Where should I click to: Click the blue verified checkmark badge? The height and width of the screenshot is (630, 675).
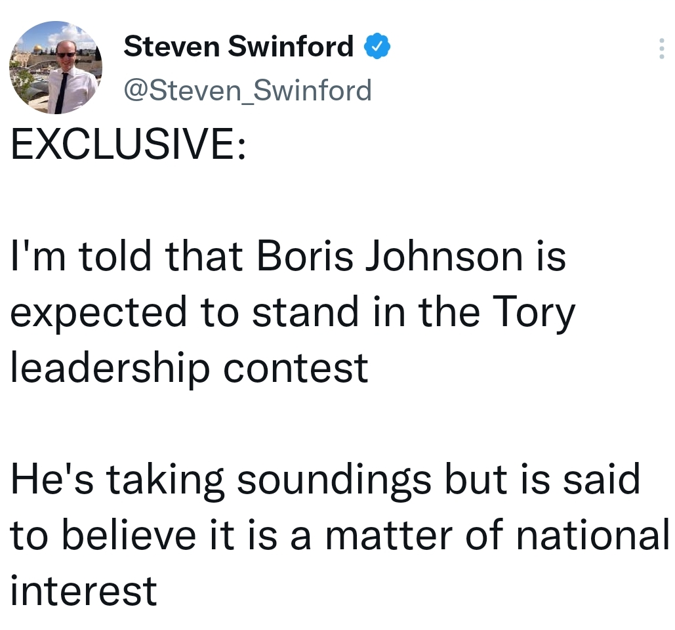[377, 47]
